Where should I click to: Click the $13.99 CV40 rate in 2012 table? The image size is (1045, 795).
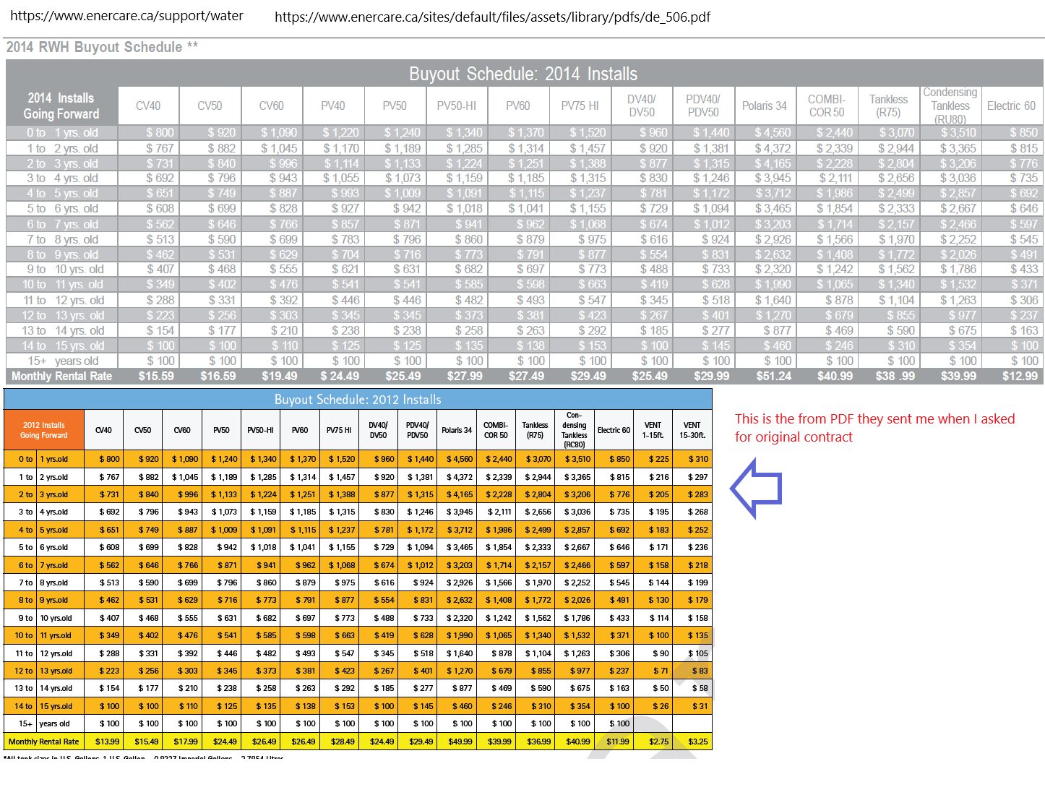tap(107, 742)
